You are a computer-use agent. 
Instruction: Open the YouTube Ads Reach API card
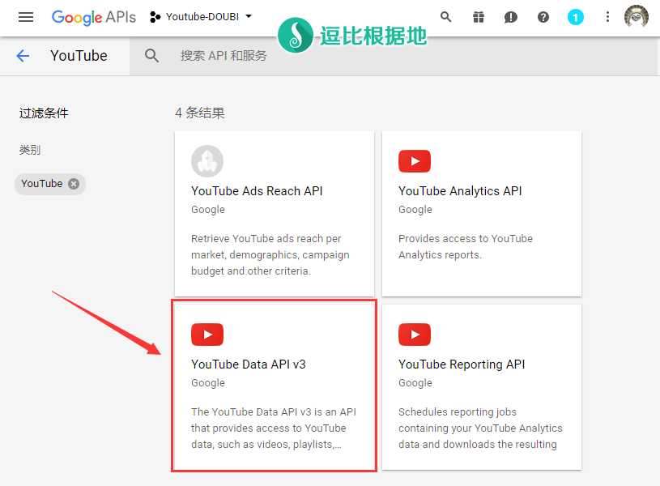(275, 214)
